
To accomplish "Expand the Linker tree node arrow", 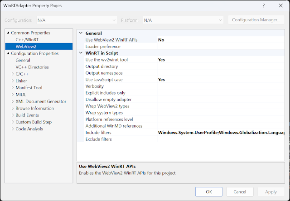I will pos(13,81).
